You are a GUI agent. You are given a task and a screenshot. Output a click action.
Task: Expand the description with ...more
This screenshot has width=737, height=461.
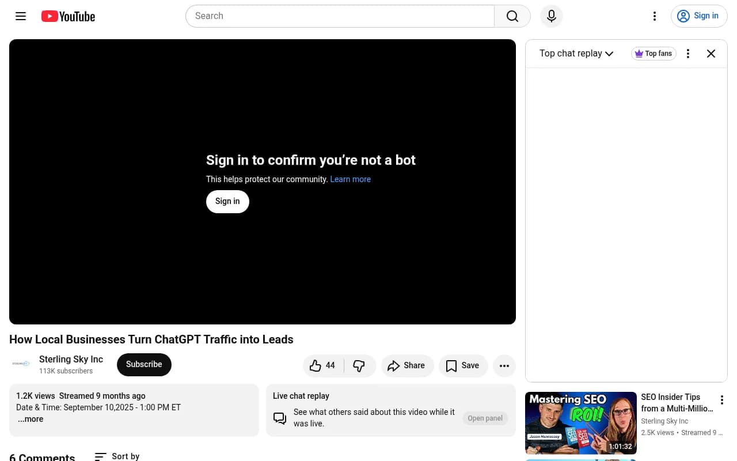(30, 419)
